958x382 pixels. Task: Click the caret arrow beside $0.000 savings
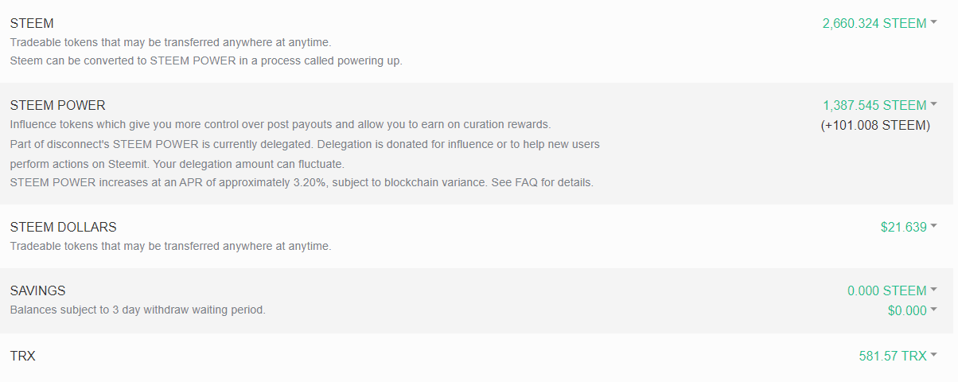[x=933, y=310]
